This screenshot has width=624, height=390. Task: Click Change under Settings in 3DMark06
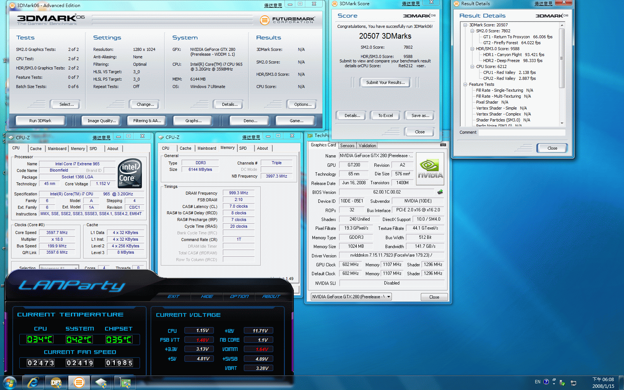tap(145, 104)
